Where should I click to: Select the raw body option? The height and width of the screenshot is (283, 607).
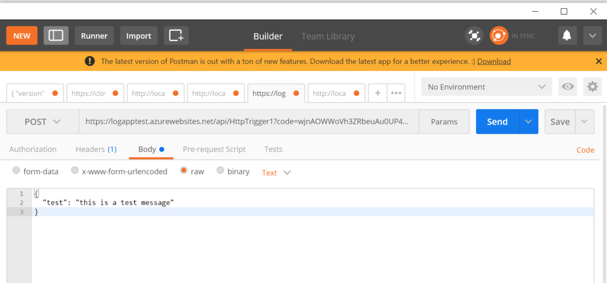[184, 171]
